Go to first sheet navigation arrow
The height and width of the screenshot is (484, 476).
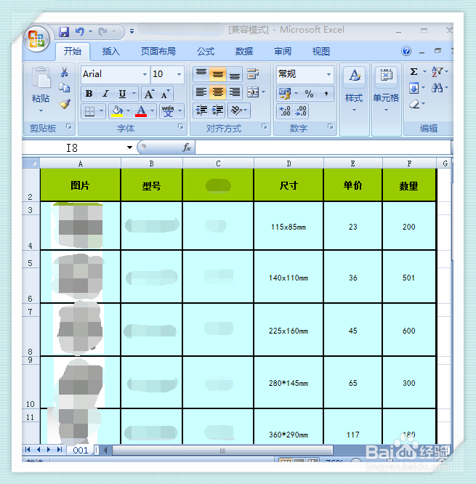(28, 450)
